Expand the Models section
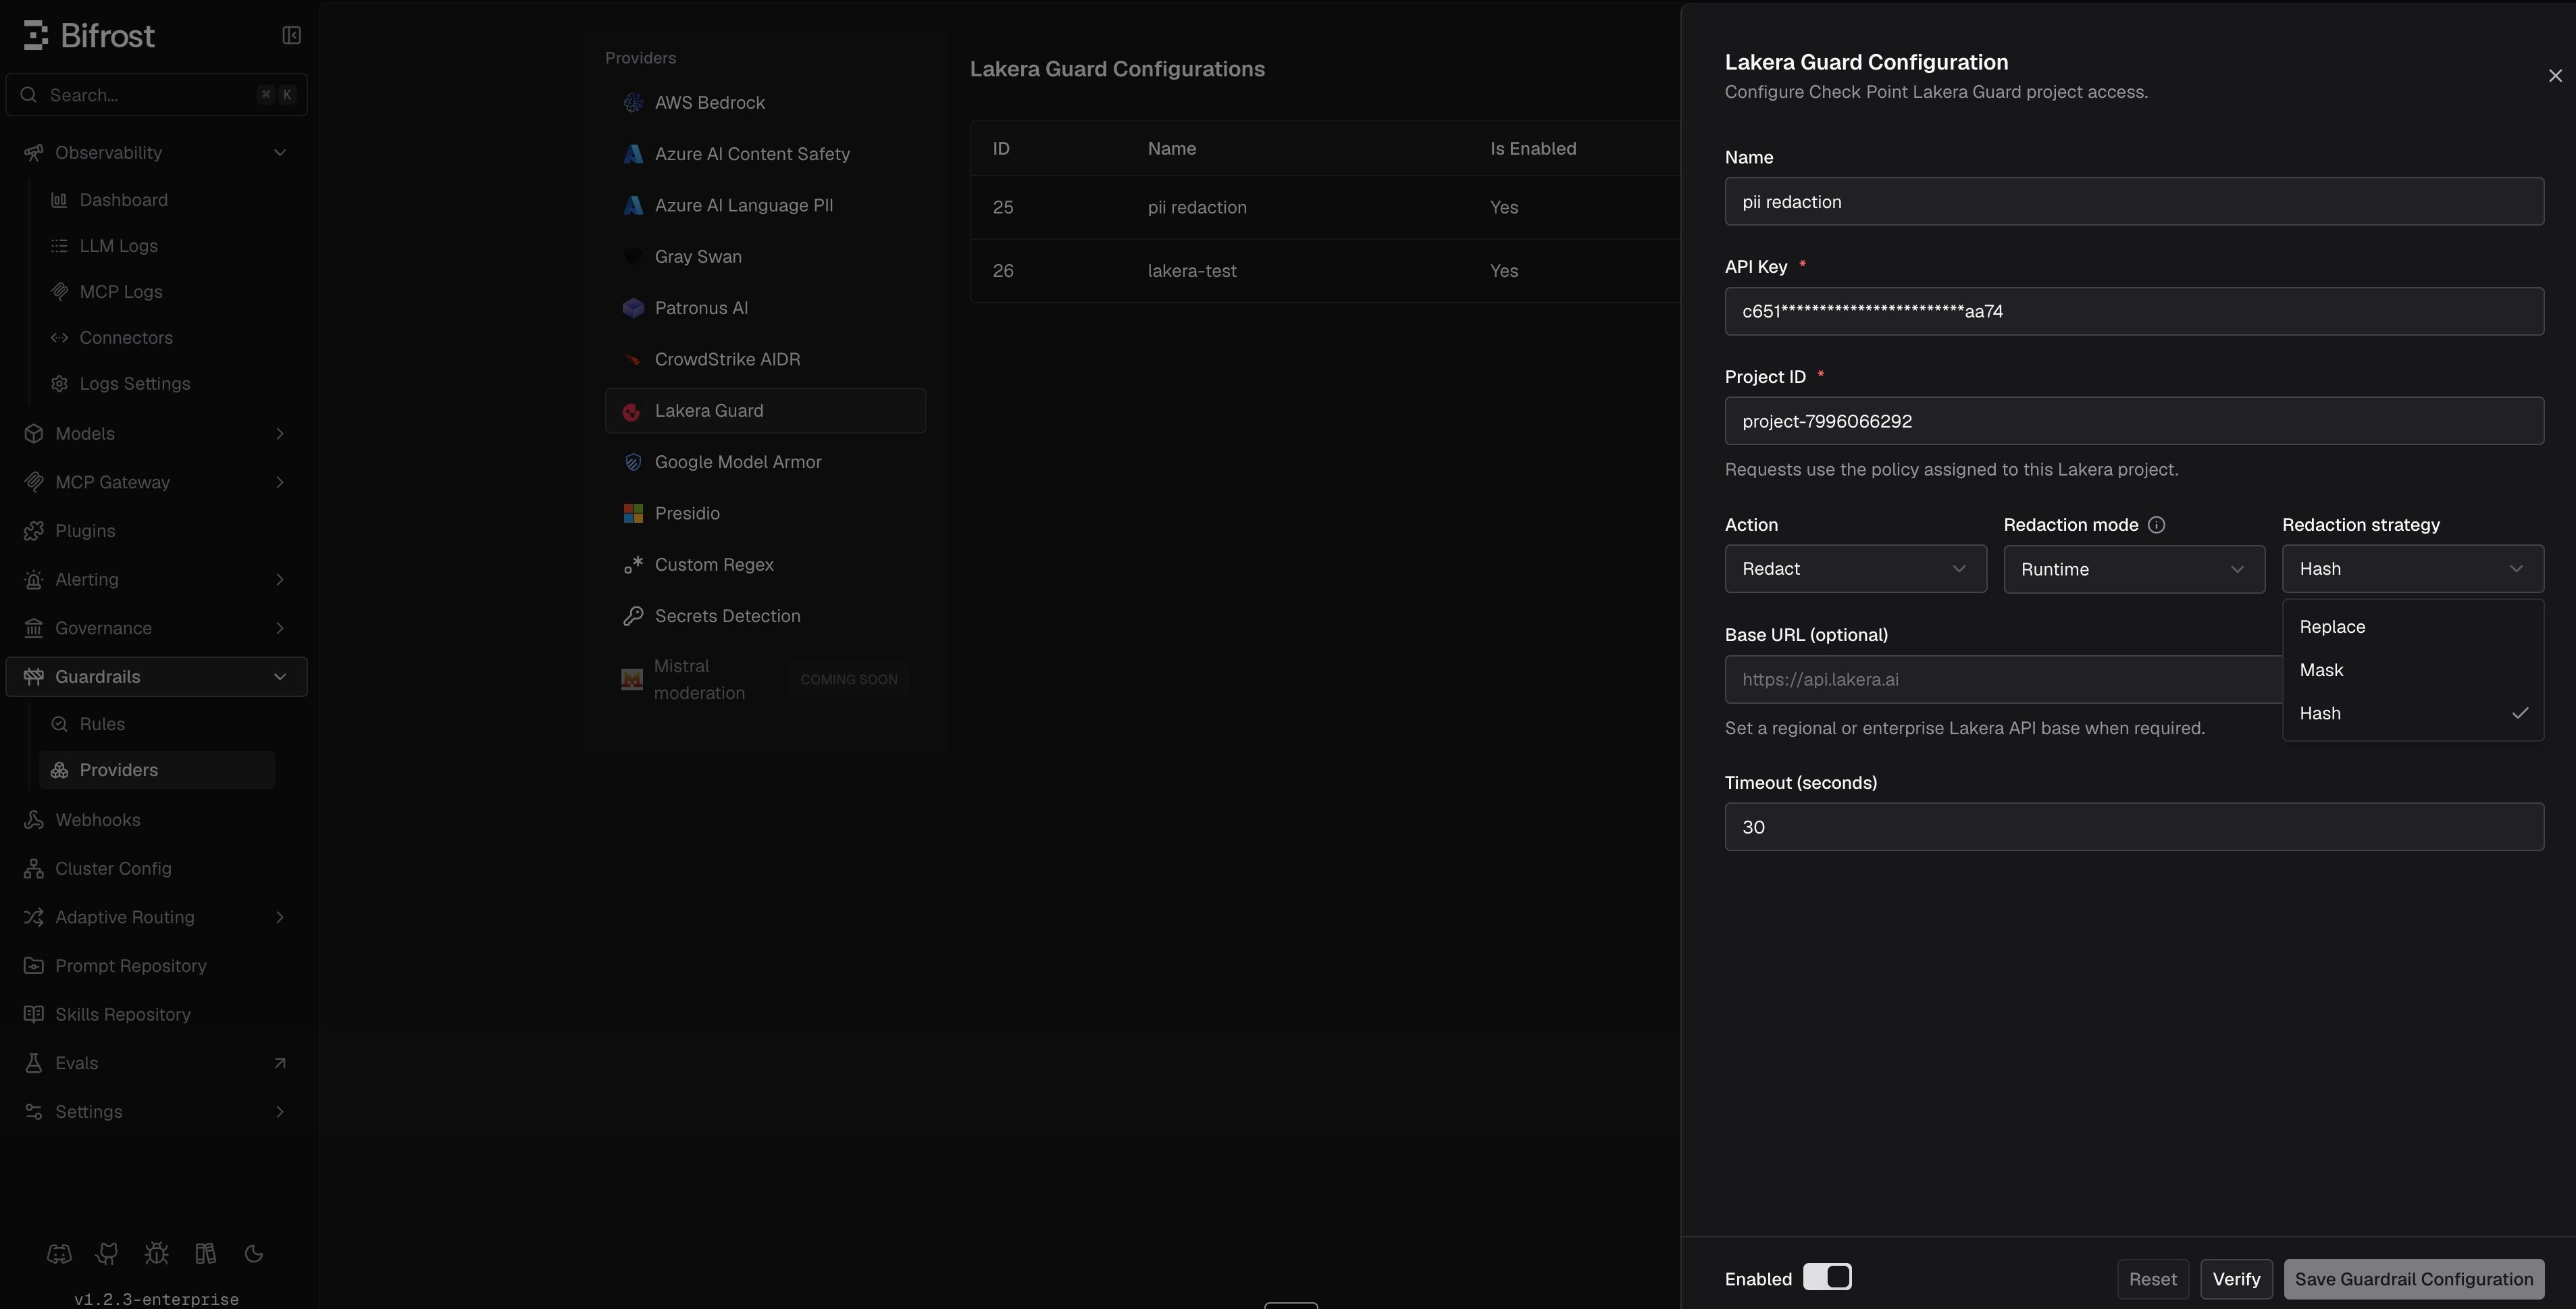 (156, 434)
